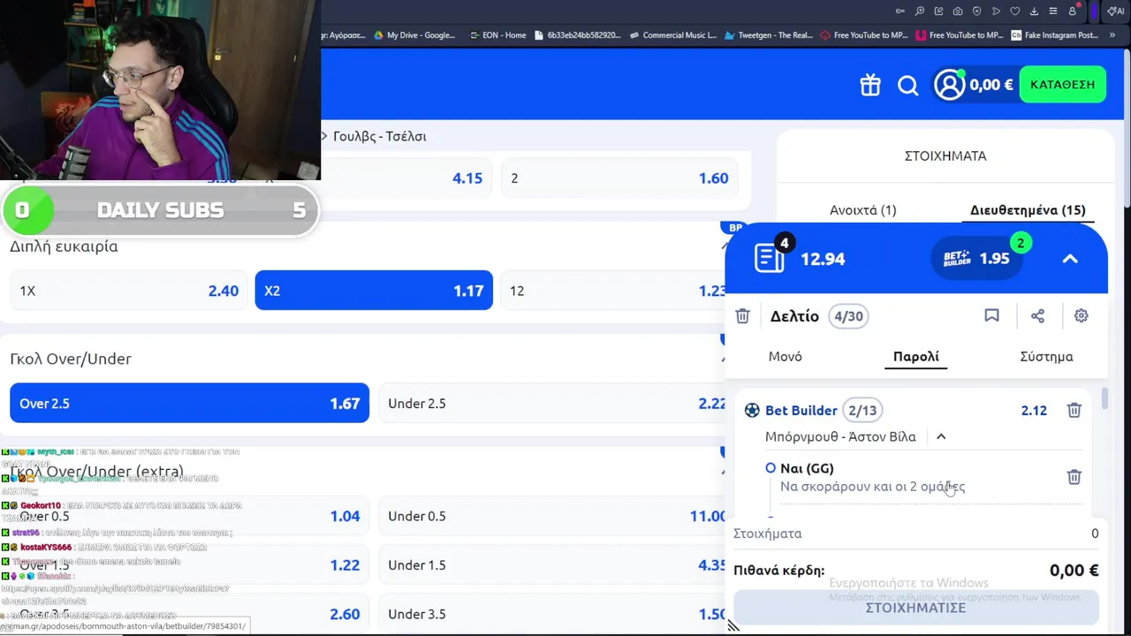The height and width of the screenshot is (636, 1131).
Task: Select Over 0.5 at 1.04
Action: (x=189, y=516)
